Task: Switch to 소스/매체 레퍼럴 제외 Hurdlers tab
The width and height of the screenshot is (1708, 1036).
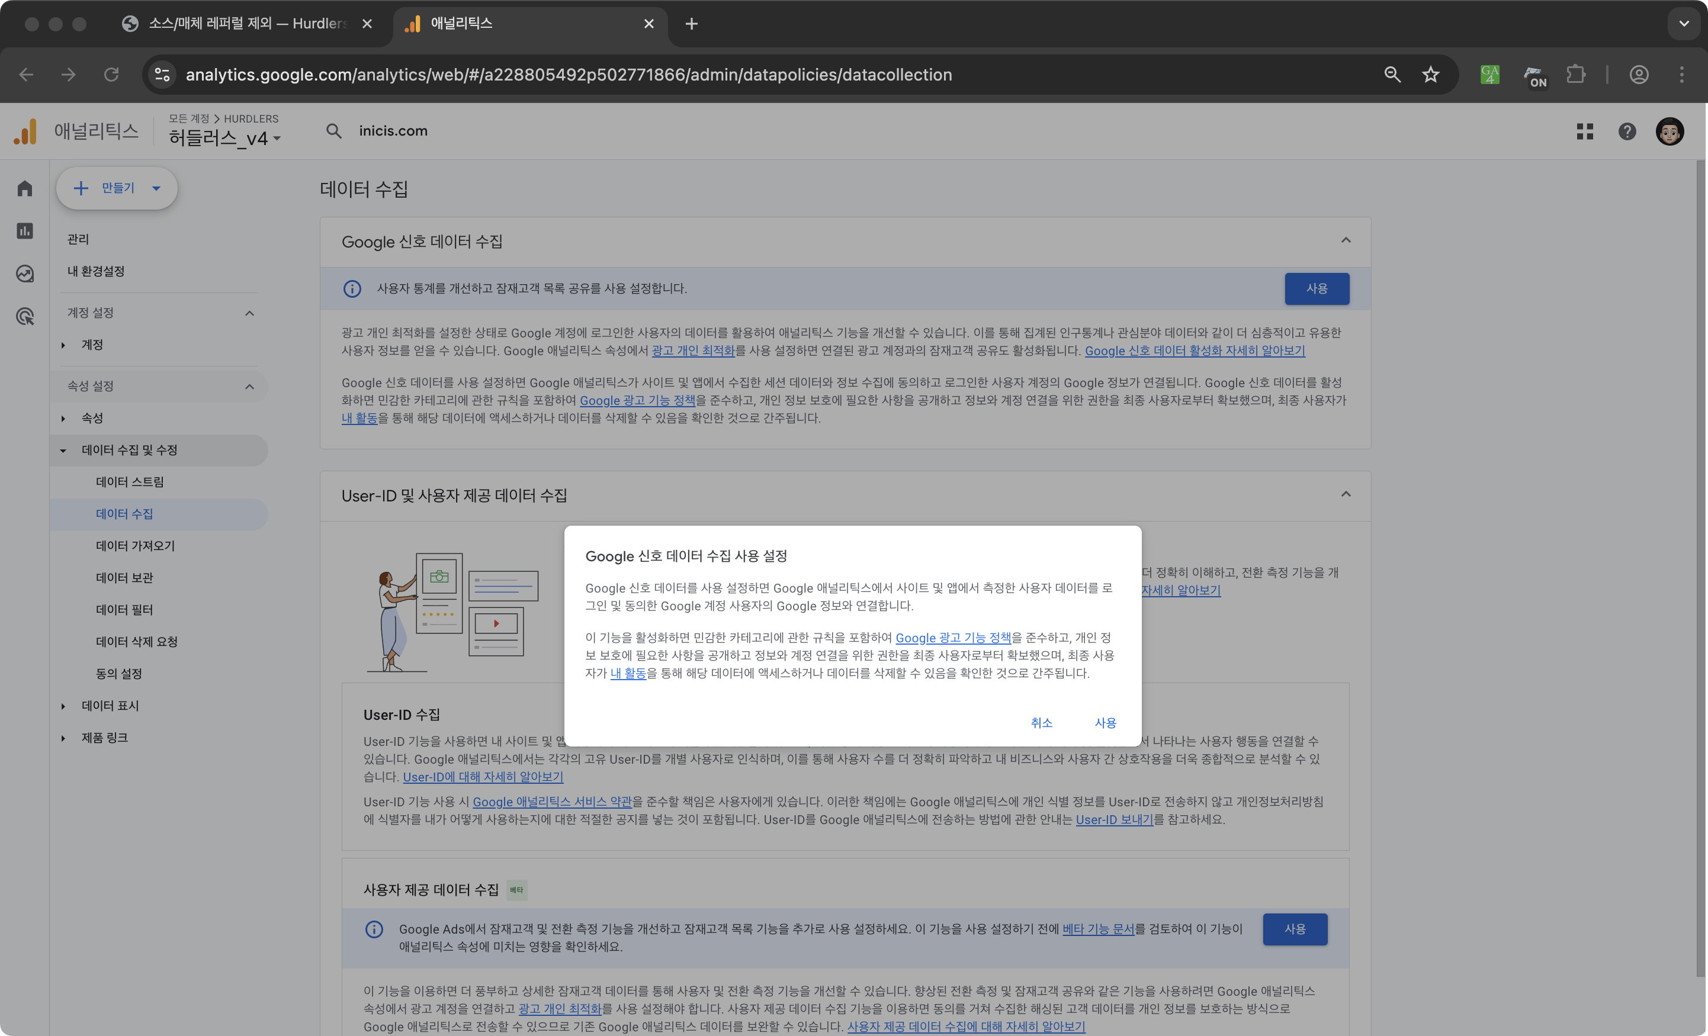Action: tap(247, 24)
